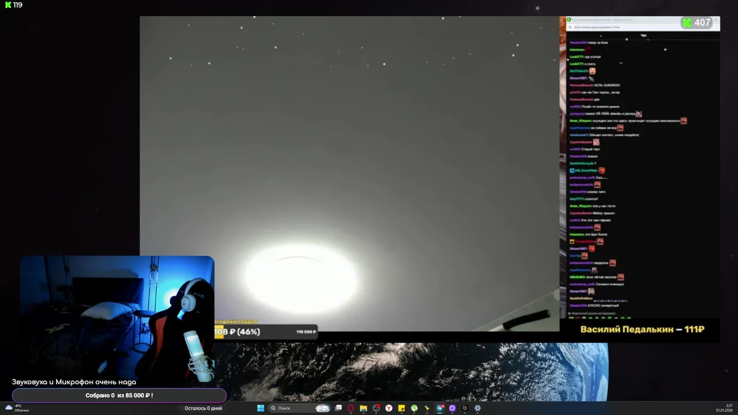The height and width of the screenshot is (415, 738).
Task: Launch Yandex Browser from the taskbar
Action: click(x=389, y=408)
